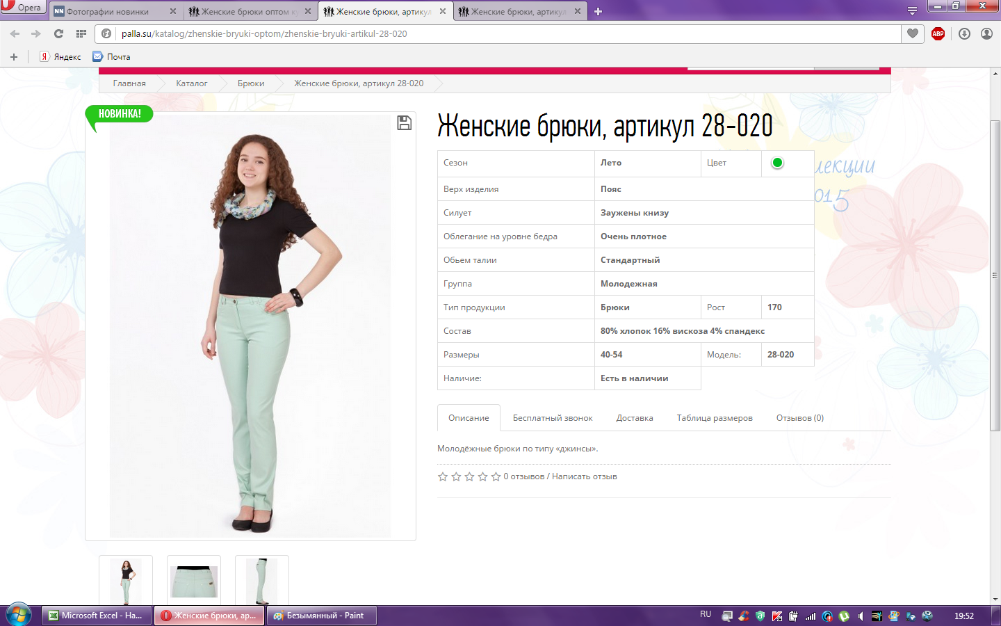Open the 'Отзывов (0)' tab
Image resolution: width=1001 pixels, height=626 pixels.
tap(800, 418)
